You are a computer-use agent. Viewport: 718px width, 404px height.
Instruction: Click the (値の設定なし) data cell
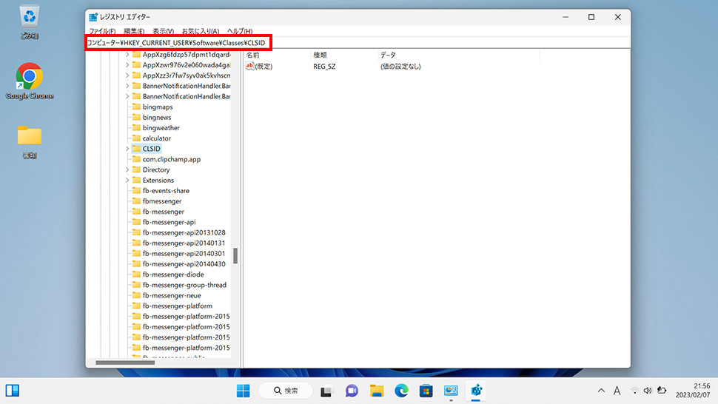point(400,67)
